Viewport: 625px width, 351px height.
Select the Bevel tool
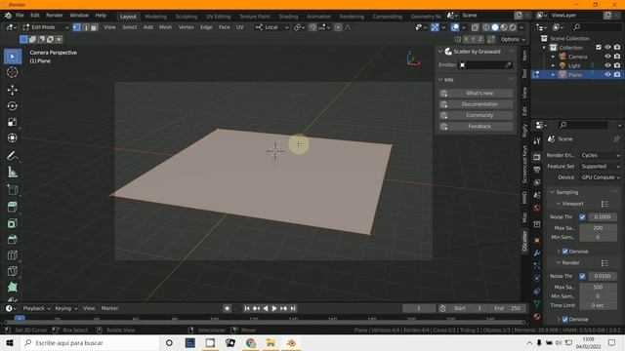pos(13,239)
